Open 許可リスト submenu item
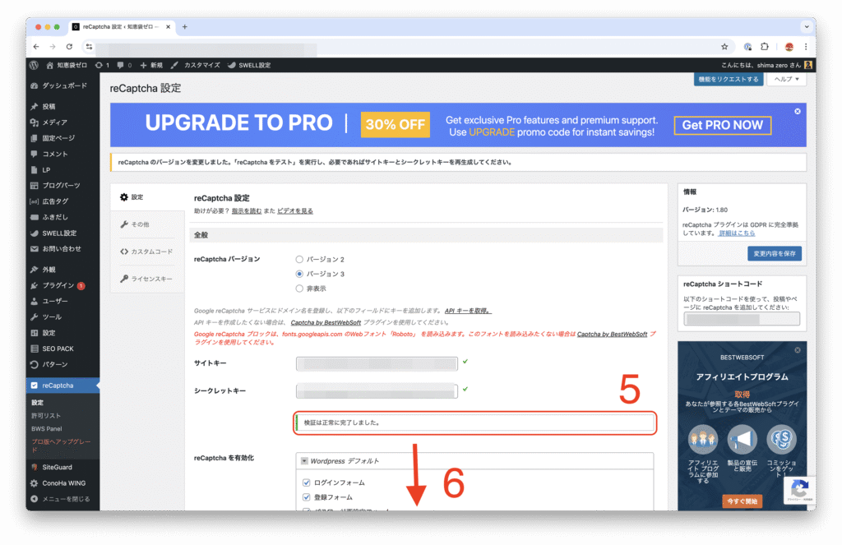 pyautogui.click(x=46, y=416)
